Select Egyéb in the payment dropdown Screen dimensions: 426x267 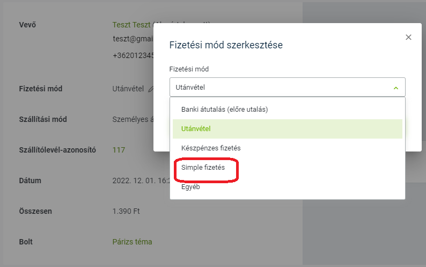click(190, 187)
